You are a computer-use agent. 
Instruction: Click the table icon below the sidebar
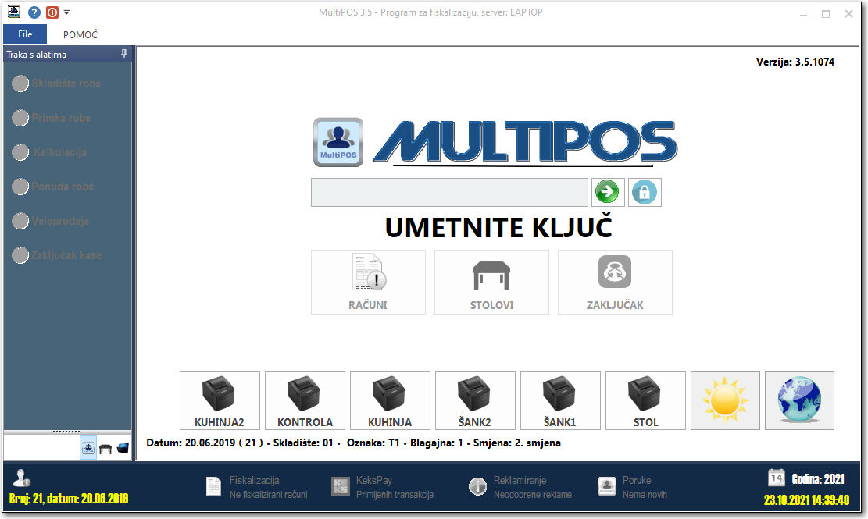[x=105, y=449]
